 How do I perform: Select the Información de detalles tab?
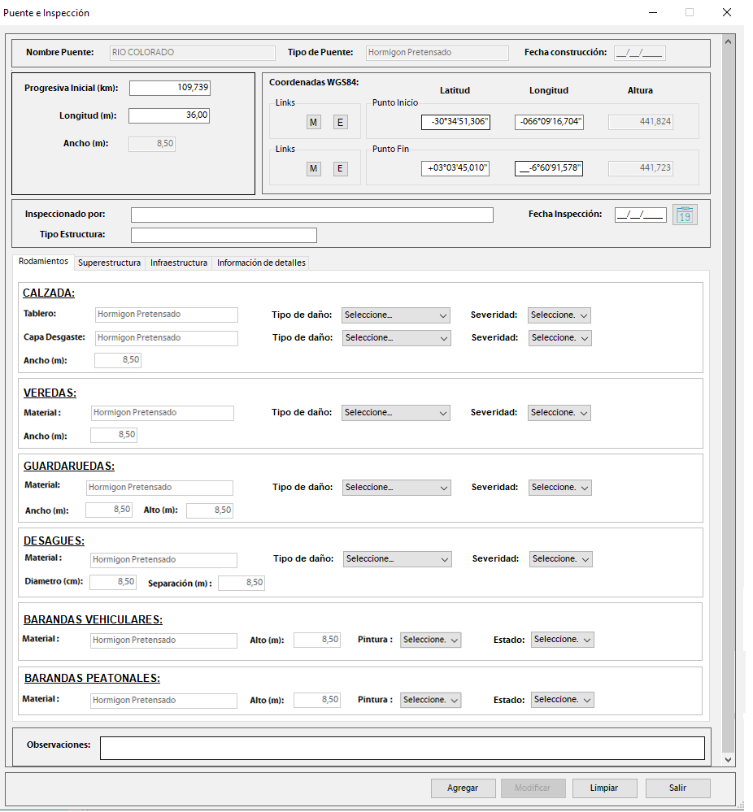click(x=260, y=263)
